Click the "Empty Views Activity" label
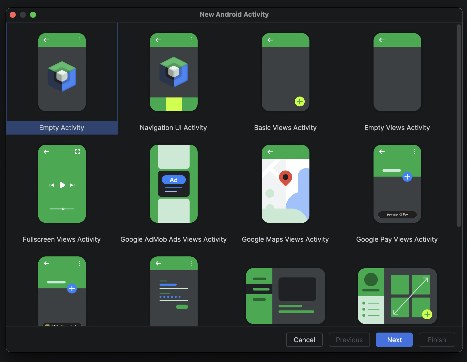 point(397,128)
